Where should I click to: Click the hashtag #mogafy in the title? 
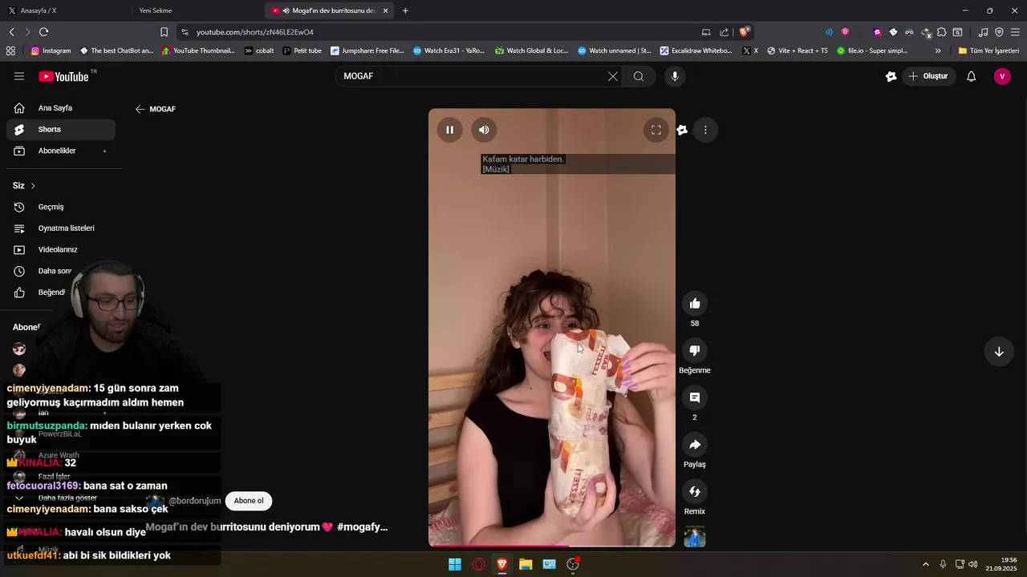pos(362,527)
